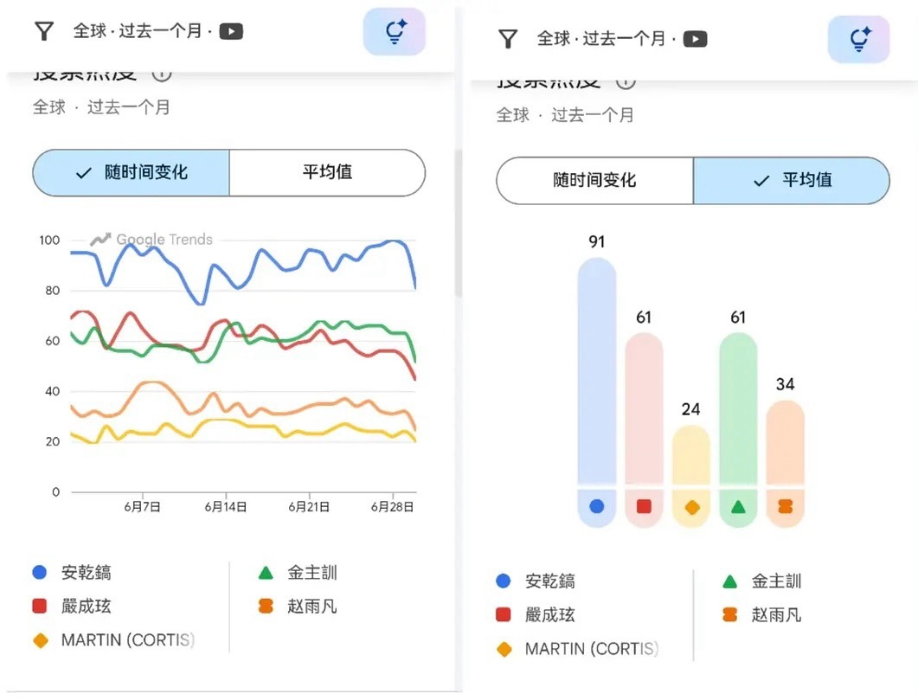The height and width of the screenshot is (700, 918).
Task: Click the red square marker under bar chart
Action: click(644, 506)
